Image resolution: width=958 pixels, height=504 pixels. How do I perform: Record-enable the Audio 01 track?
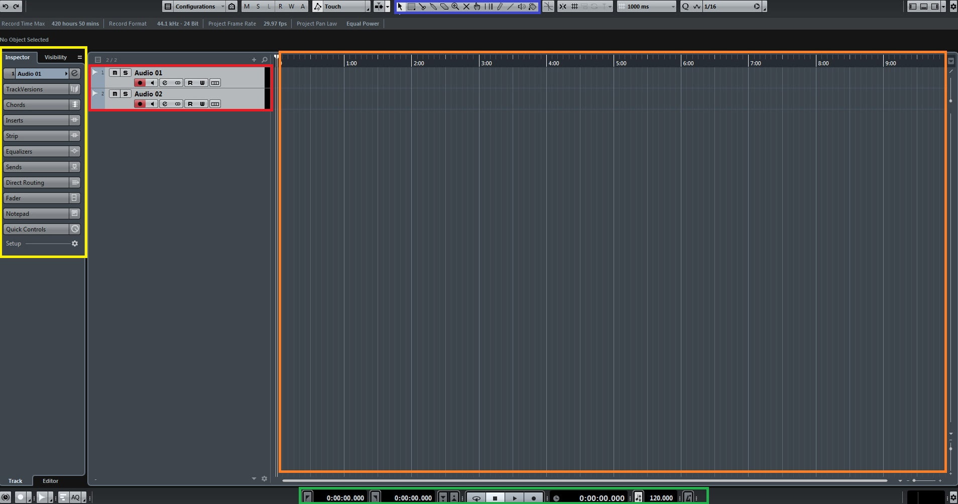pyautogui.click(x=140, y=83)
